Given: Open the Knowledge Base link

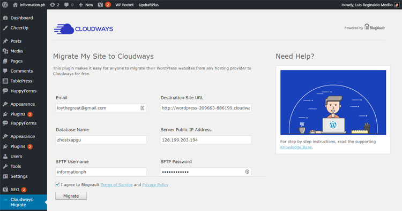Looking at the screenshot, I should pos(296,147).
